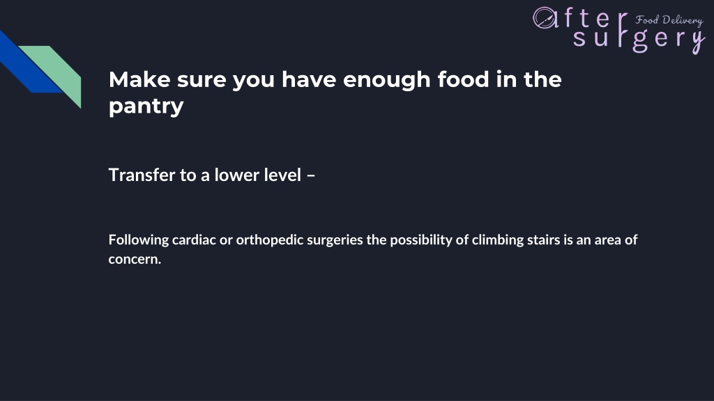714x401 pixels.
Task: Click the word 'enough' in the heading
Action: point(386,81)
